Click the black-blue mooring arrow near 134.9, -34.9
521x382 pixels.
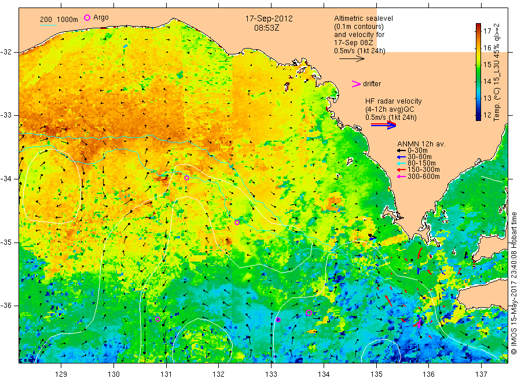click(x=372, y=237)
